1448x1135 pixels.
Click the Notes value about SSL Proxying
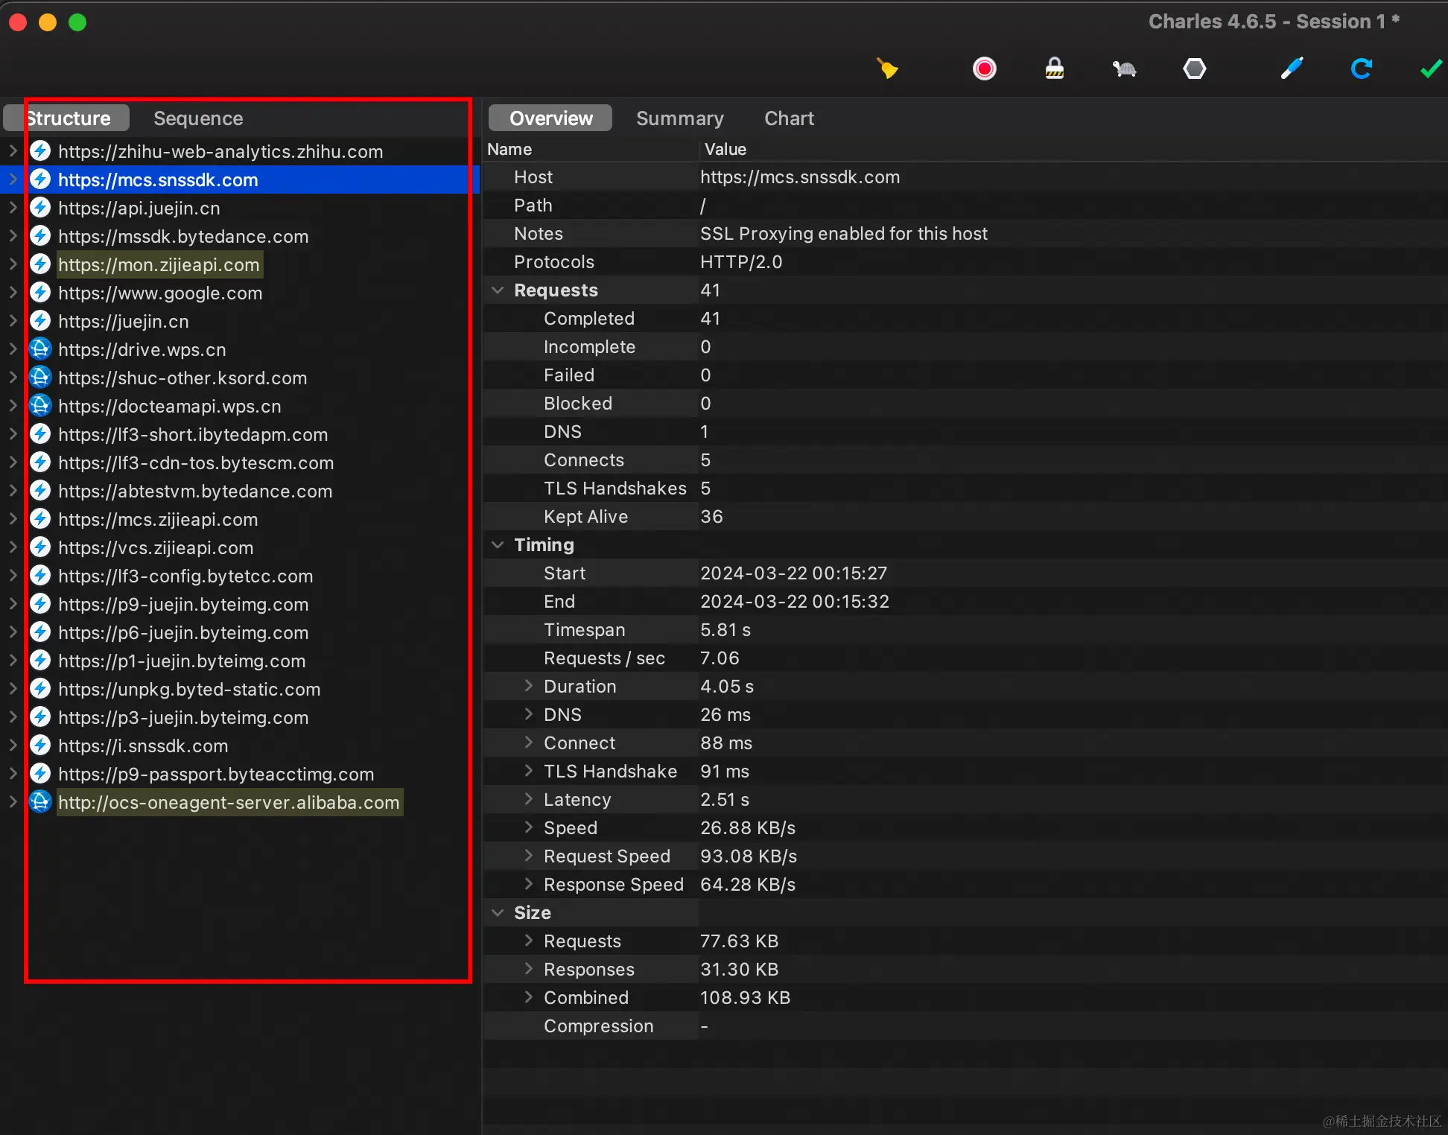(844, 233)
